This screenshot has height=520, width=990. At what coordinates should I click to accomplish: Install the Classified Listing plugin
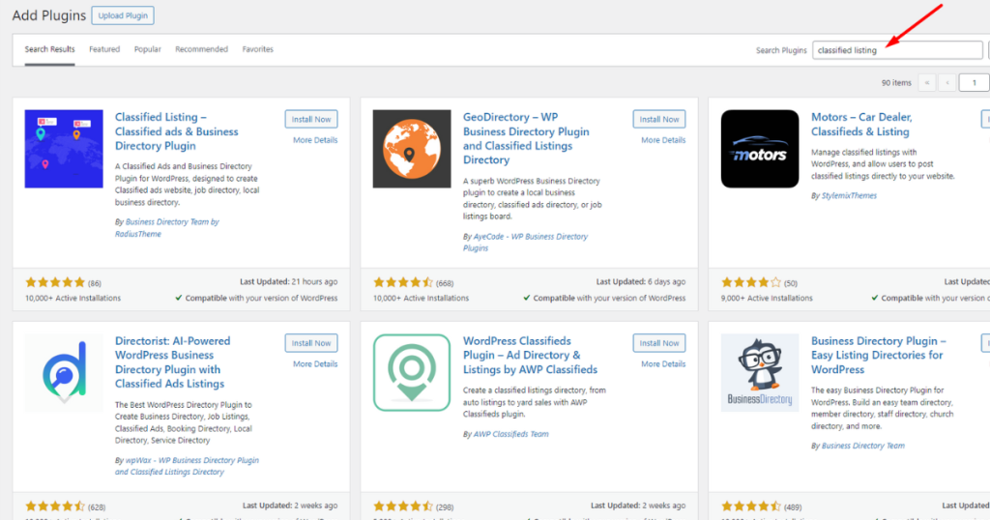pyautogui.click(x=311, y=119)
